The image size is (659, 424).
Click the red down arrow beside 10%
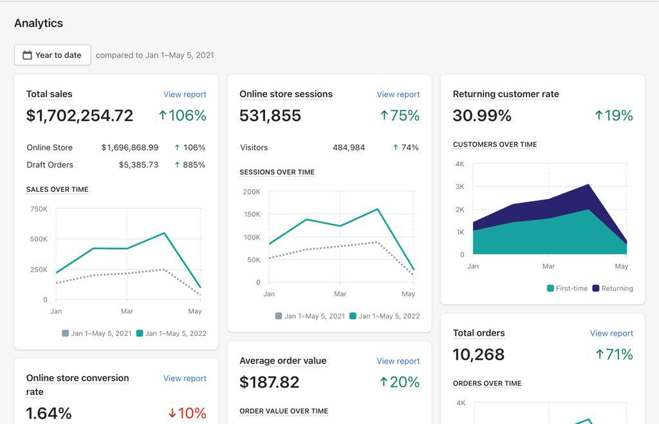tap(172, 413)
